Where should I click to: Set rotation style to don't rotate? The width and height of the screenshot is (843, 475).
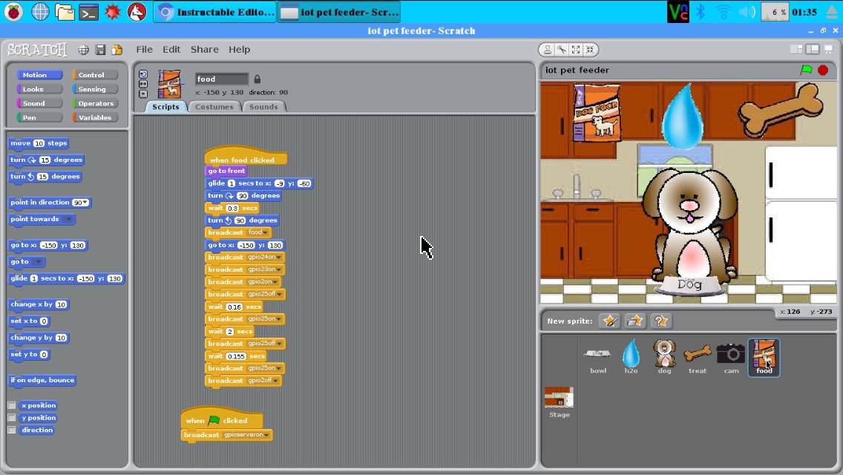coord(143,94)
